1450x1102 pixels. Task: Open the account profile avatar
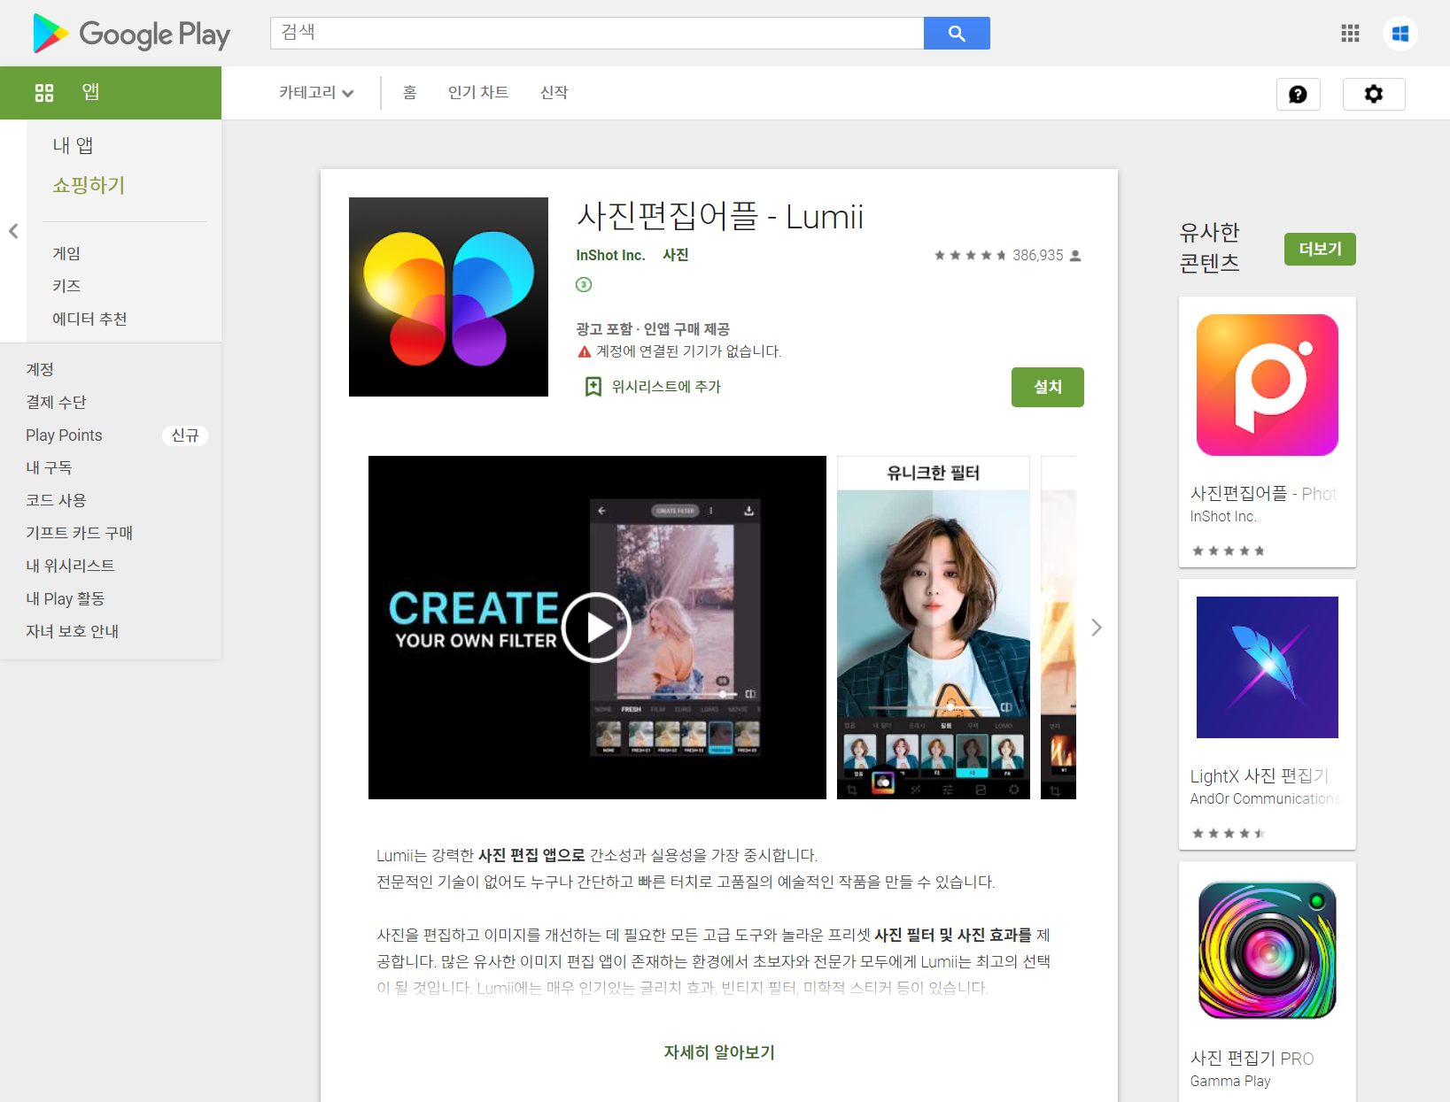click(1400, 34)
